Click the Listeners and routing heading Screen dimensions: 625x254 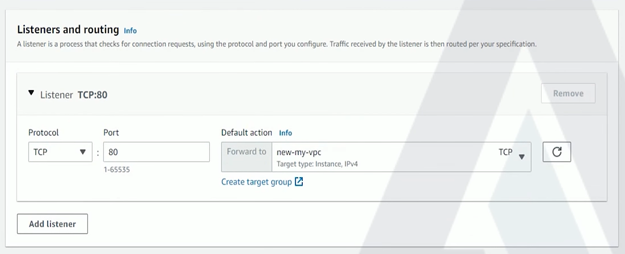68,29
